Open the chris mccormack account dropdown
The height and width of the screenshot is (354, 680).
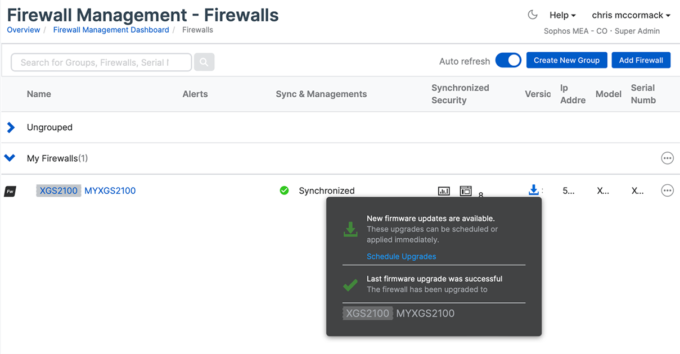(x=629, y=15)
